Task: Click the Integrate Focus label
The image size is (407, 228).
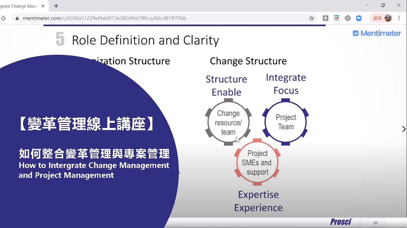Action: [286, 84]
